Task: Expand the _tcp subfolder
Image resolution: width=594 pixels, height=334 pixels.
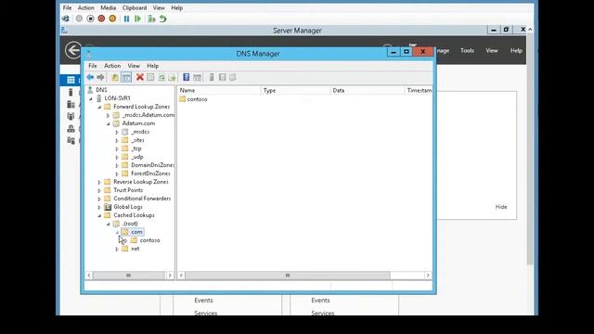Action: point(117,148)
